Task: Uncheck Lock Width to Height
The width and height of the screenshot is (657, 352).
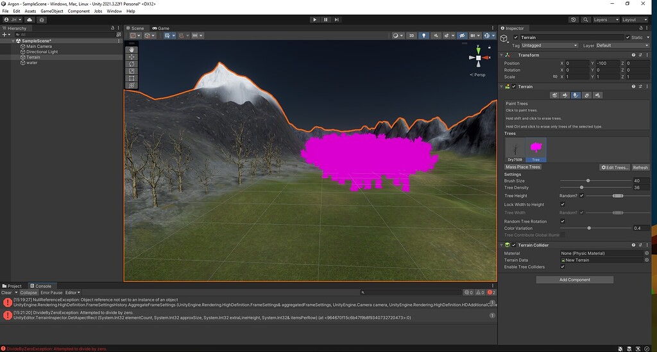Action: coord(563,204)
